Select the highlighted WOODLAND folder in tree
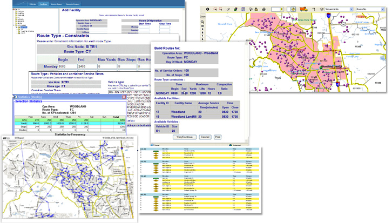This screenshot has width=392, height=223. (x=24, y=27)
